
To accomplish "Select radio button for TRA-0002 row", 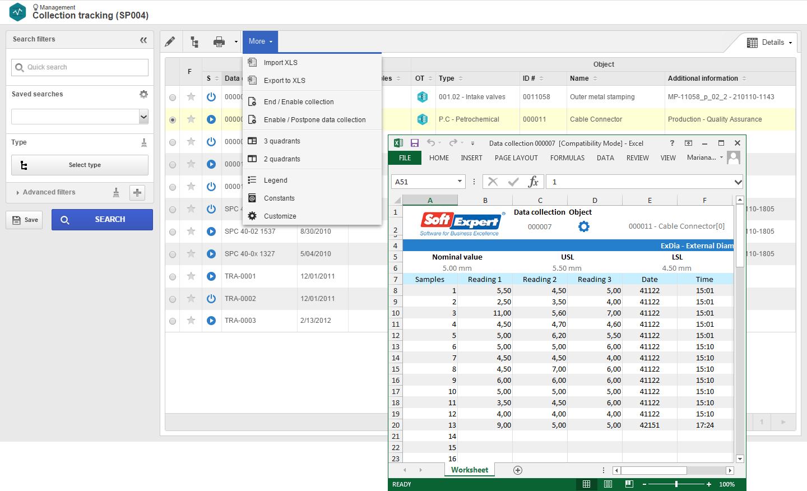I will click(x=173, y=299).
